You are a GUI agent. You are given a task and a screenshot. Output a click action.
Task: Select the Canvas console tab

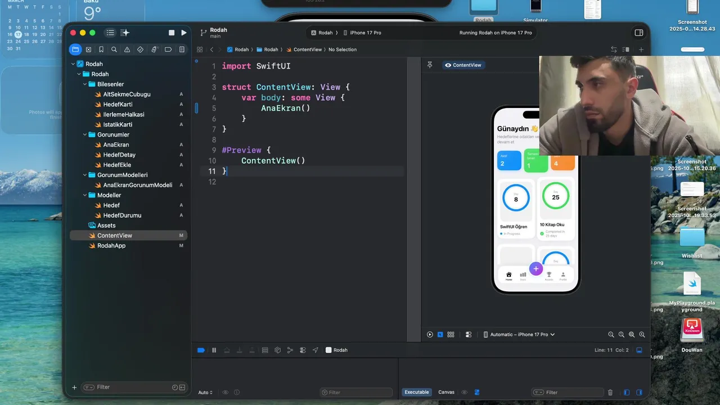[x=446, y=392]
